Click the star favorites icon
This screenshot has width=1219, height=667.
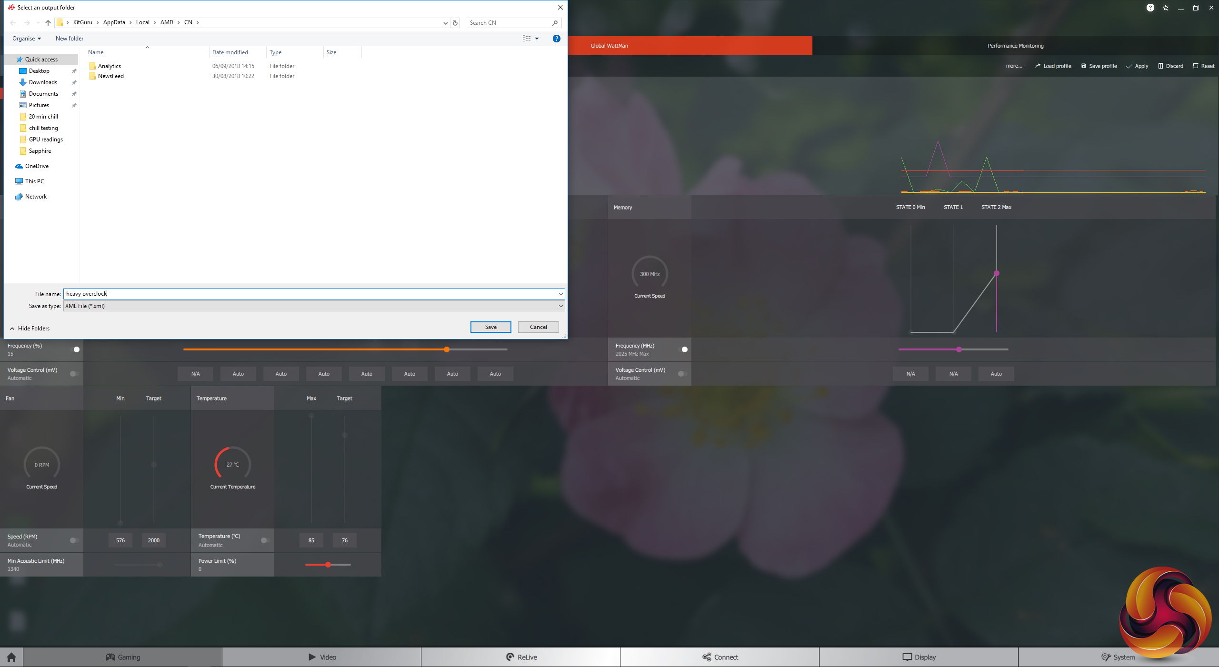[x=1166, y=8]
